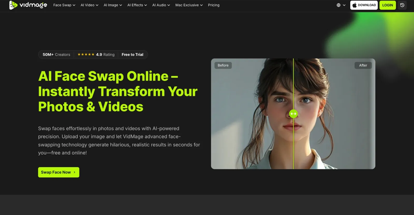Click the five-star rating stars
Viewport: 414px width, 215px height.
(86, 55)
